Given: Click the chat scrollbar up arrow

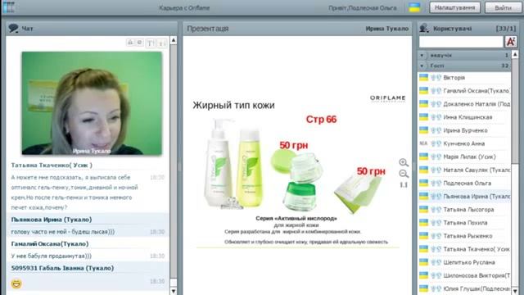Looking at the screenshot, I should 174,40.
